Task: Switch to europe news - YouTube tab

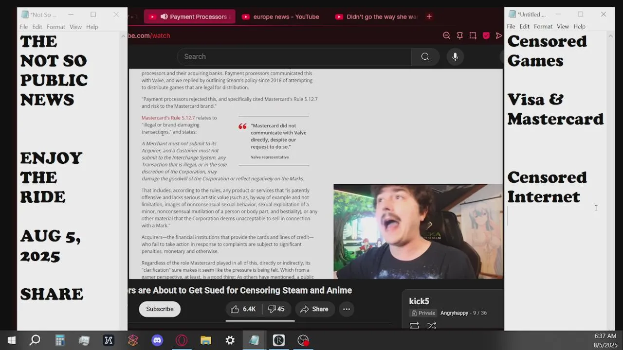Action: [281, 17]
